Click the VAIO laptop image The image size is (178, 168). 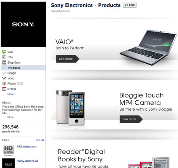pyautogui.click(x=148, y=47)
